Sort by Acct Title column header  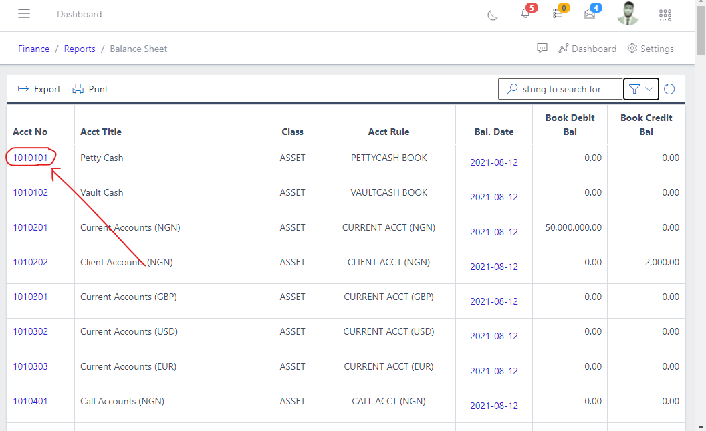pyautogui.click(x=101, y=132)
